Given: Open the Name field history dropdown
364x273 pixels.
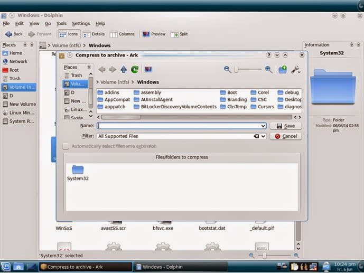Looking at the screenshot, I should [x=263, y=126].
